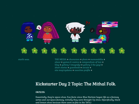Click the red ?! exclamation mark
The image size is (139, 104).
tap(88, 23)
